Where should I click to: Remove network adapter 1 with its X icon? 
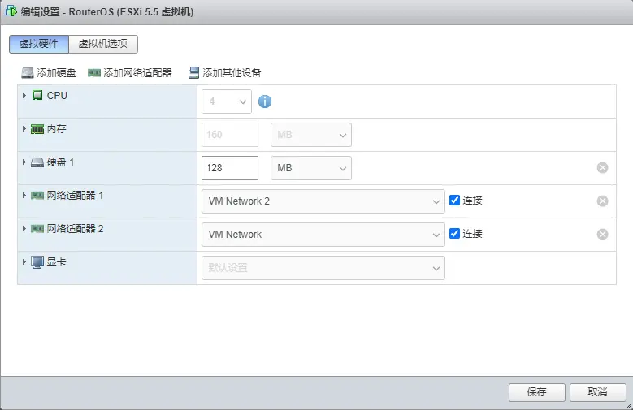[x=602, y=201]
